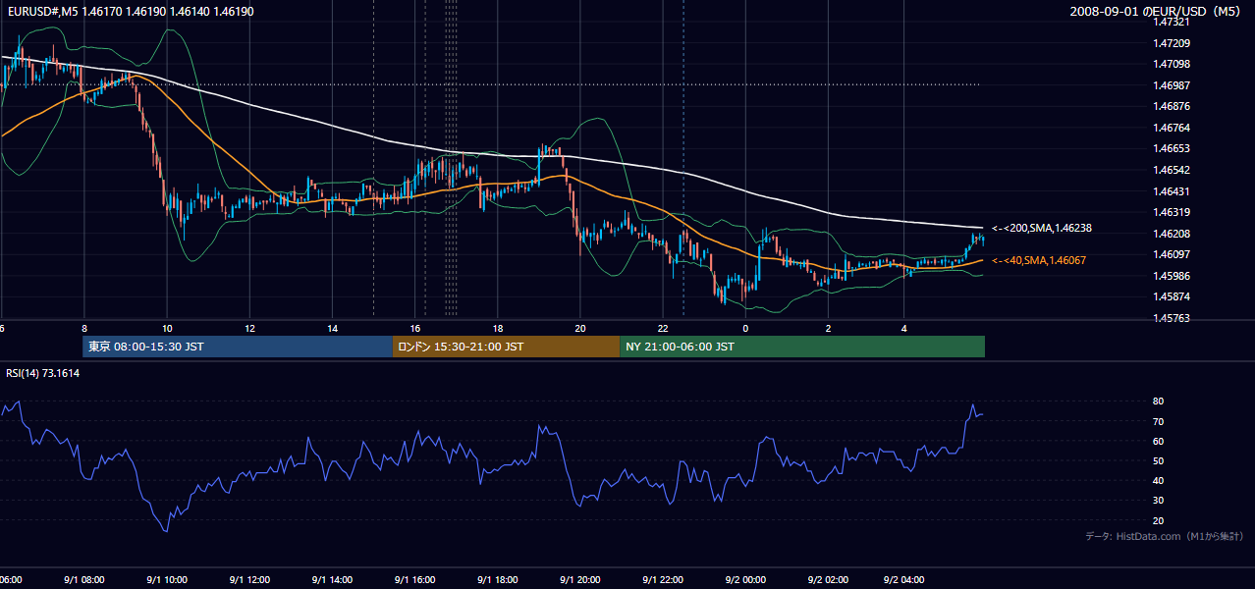Select the 東京 08:00-15:30 JST session bar
Viewport: 1255px width, 589px height.
238,347
